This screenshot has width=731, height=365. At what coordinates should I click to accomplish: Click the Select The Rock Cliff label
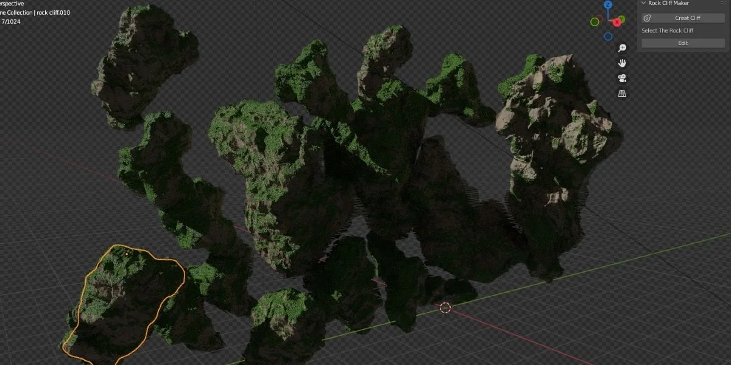(668, 30)
